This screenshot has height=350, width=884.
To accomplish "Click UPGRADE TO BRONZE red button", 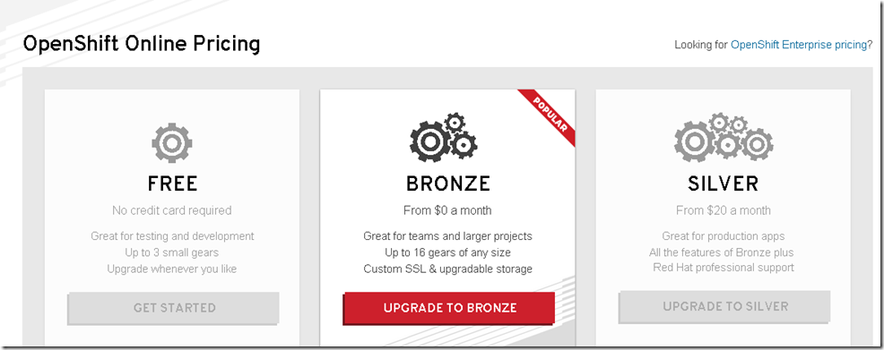I will tap(449, 308).
